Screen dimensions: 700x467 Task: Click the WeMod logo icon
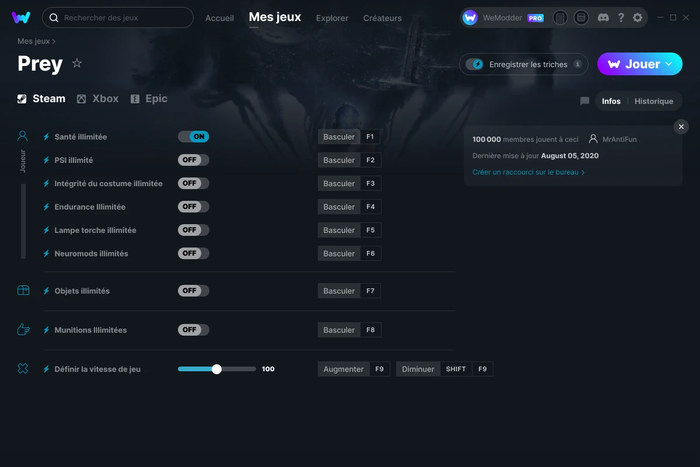(x=21, y=18)
